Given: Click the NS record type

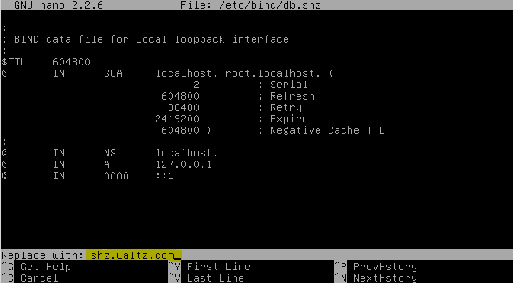Looking at the screenshot, I should pyautogui.click(x=110, y=154).
